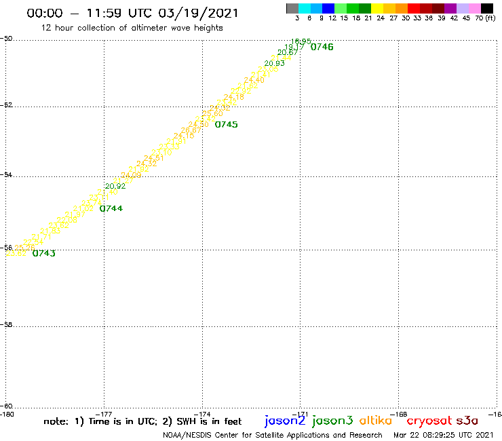Viewport: 502px width, 441px height.
Task: Click the -52 latitude axis label
Action: point(6,105)
